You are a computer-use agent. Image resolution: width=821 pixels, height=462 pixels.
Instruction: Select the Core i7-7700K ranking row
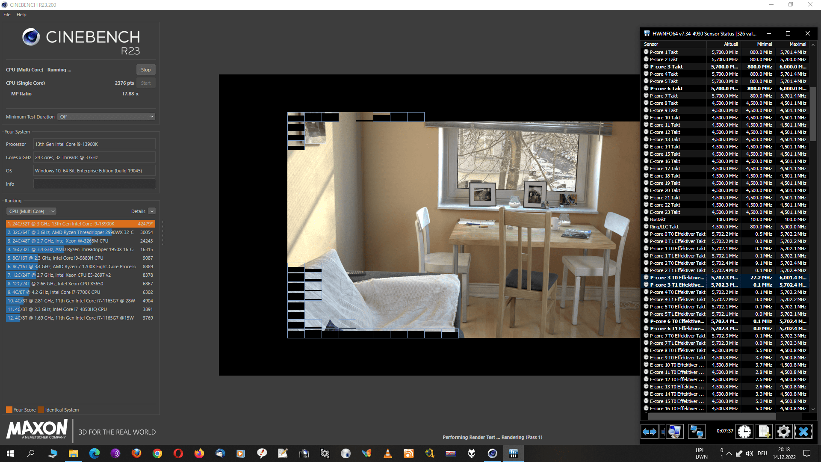click(x=80, y=292)
